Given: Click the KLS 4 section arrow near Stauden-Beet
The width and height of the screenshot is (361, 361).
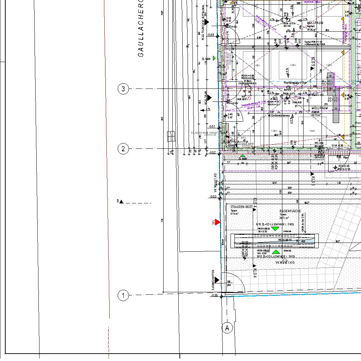Looking at the screenshot, I should click(x=255, y=209).
